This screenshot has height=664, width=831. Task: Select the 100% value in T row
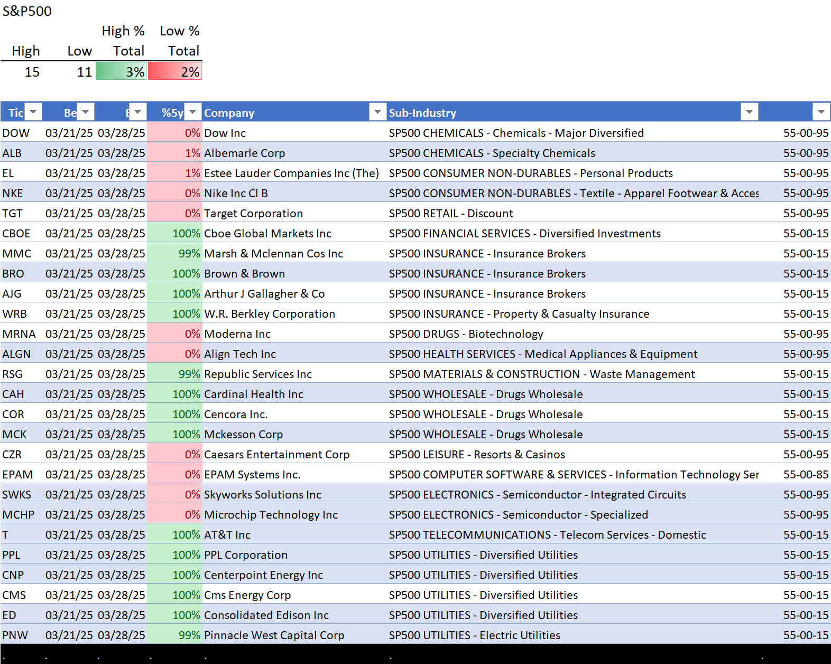click(x=174, y=534)
